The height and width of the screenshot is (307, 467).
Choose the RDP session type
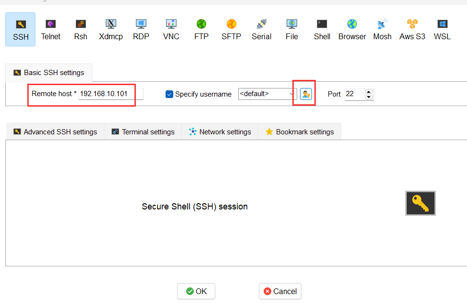141,30
